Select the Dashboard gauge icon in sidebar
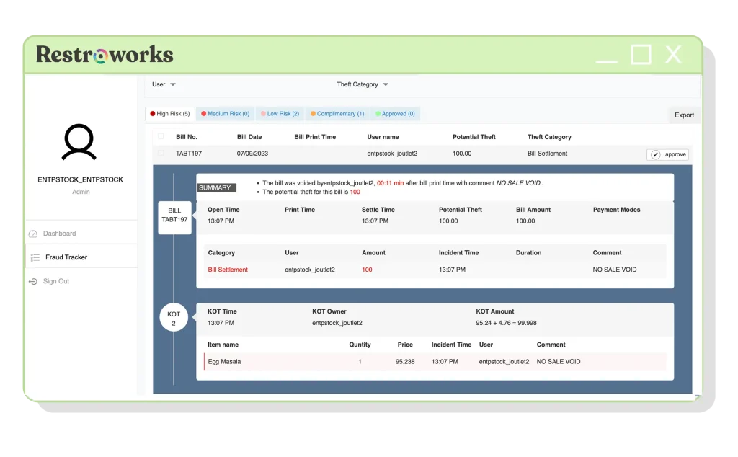The image size is (738, 457). point(33,234)
